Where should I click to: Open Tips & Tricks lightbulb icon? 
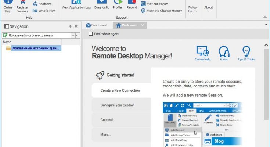point(246,53)
